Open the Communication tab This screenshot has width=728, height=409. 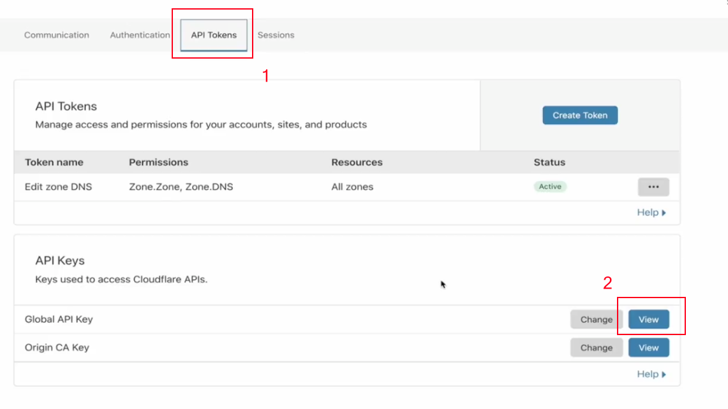pos(56,35)
